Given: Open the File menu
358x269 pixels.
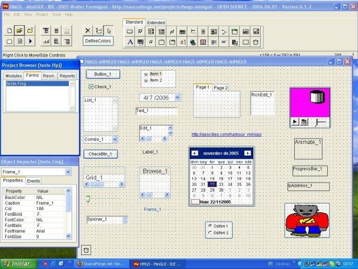Looking at the screenshot, I should [7, 15].
